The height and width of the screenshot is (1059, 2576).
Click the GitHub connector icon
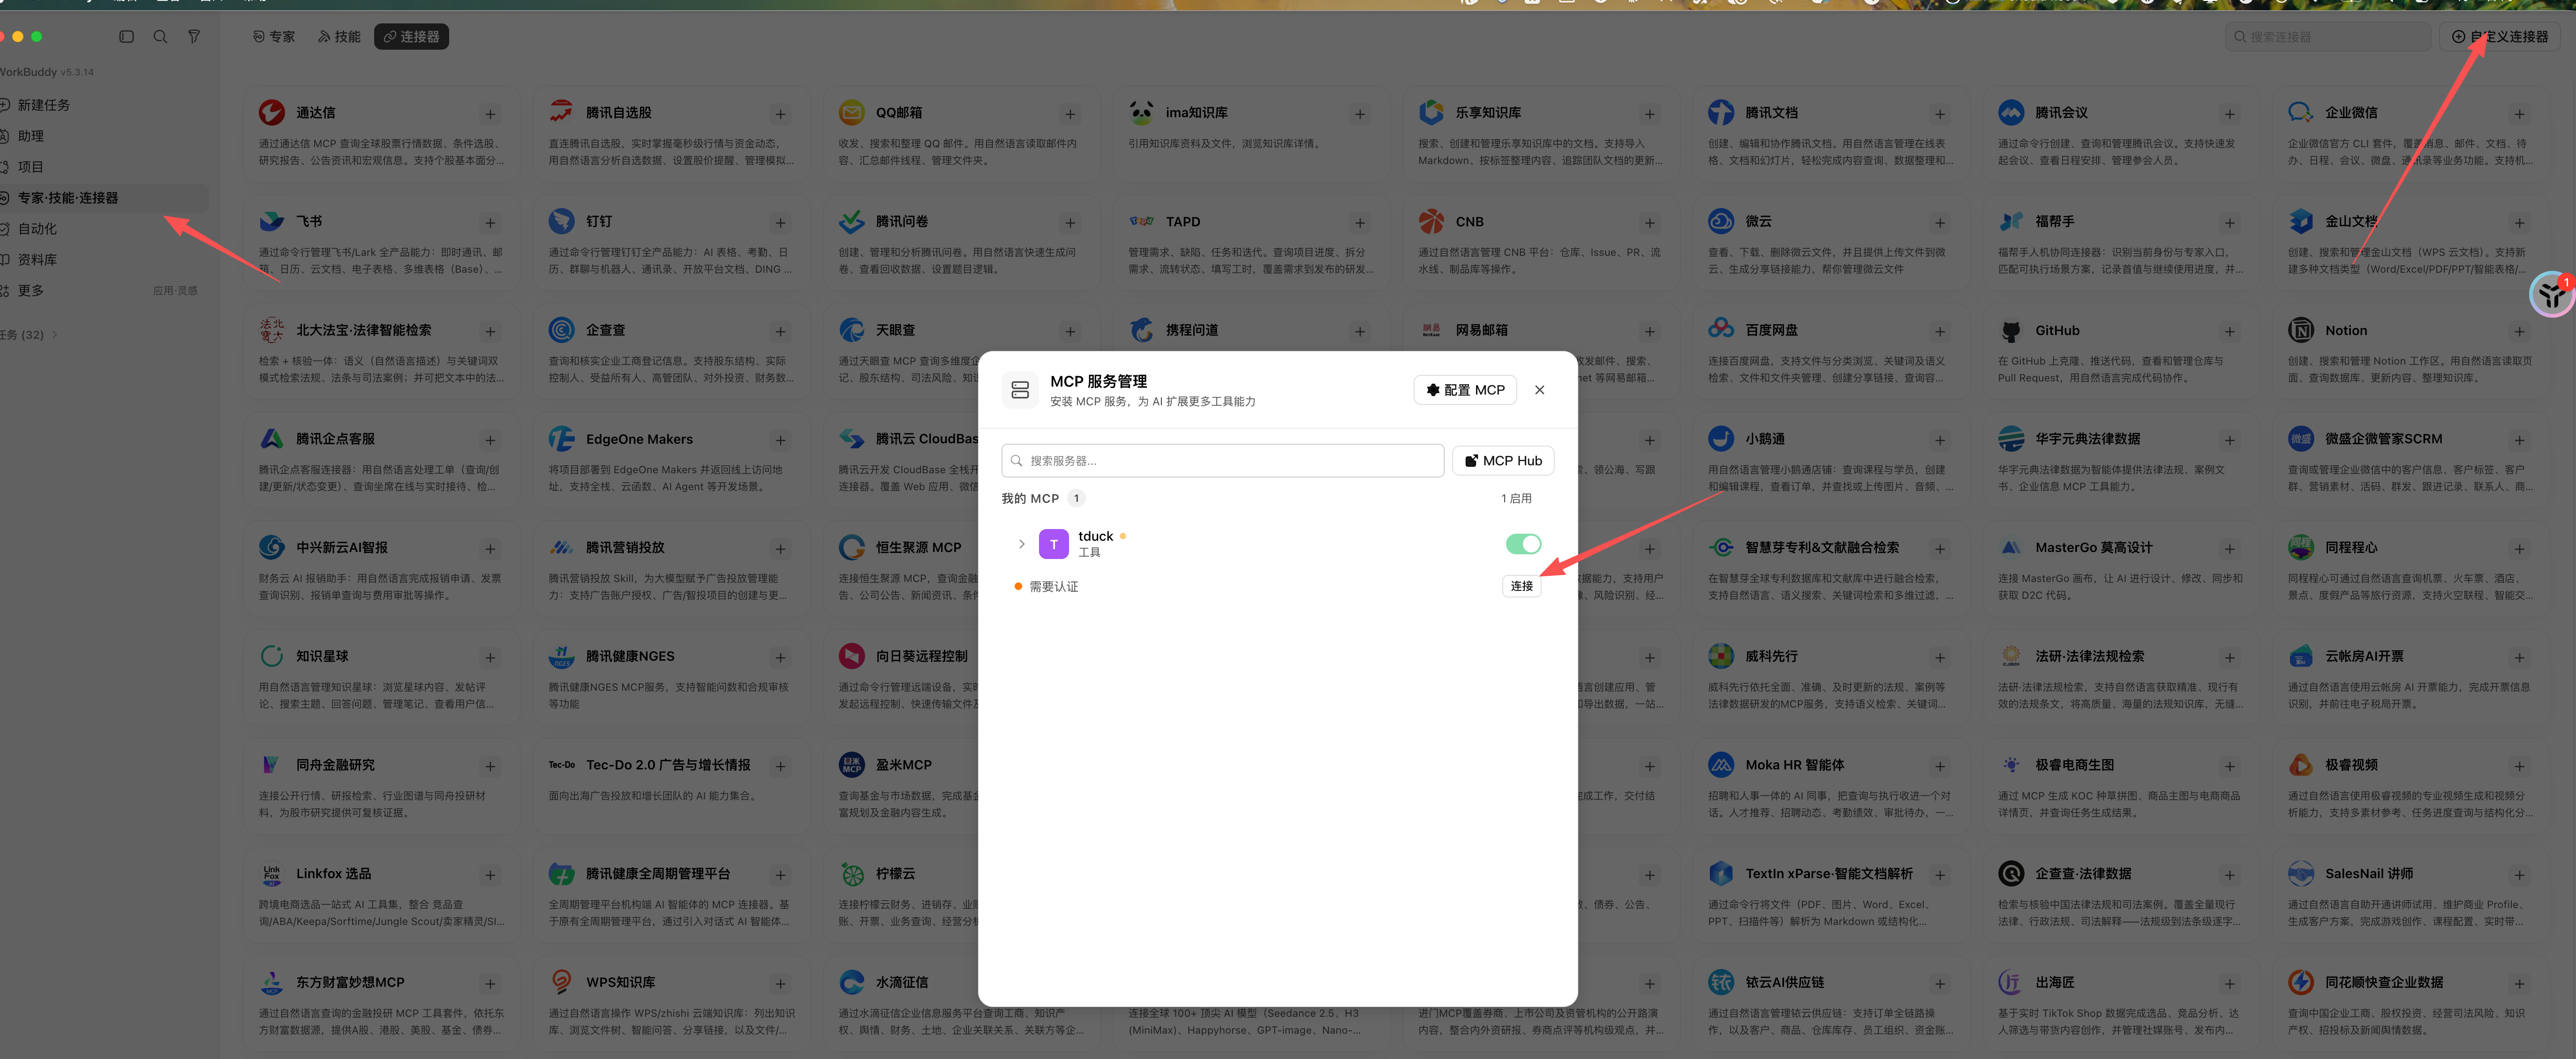click(2010, 331)
